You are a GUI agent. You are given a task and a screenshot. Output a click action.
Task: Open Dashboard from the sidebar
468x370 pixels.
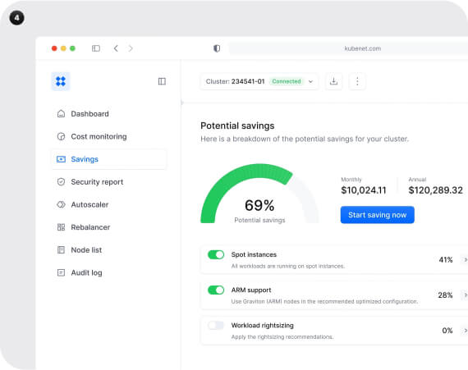tap(109, 113)
